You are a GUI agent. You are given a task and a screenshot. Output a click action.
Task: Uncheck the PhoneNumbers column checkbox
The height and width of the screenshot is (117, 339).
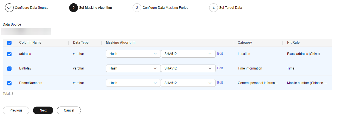pos(9,83)
